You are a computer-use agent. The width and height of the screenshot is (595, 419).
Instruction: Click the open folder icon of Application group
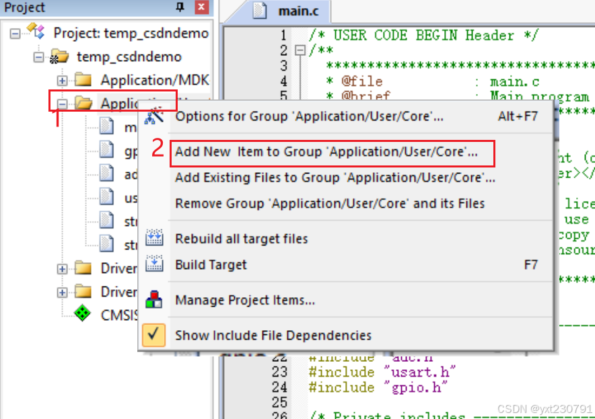click(x=83, y=103)
